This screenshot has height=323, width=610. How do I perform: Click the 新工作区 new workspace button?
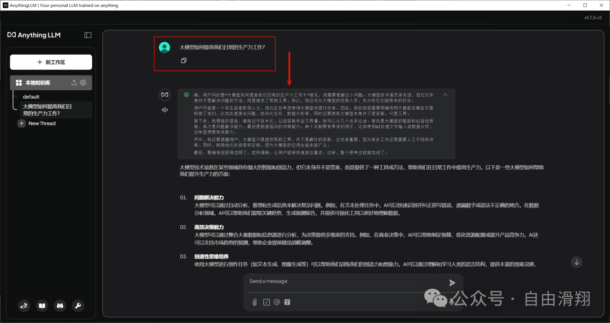point(51,62)
